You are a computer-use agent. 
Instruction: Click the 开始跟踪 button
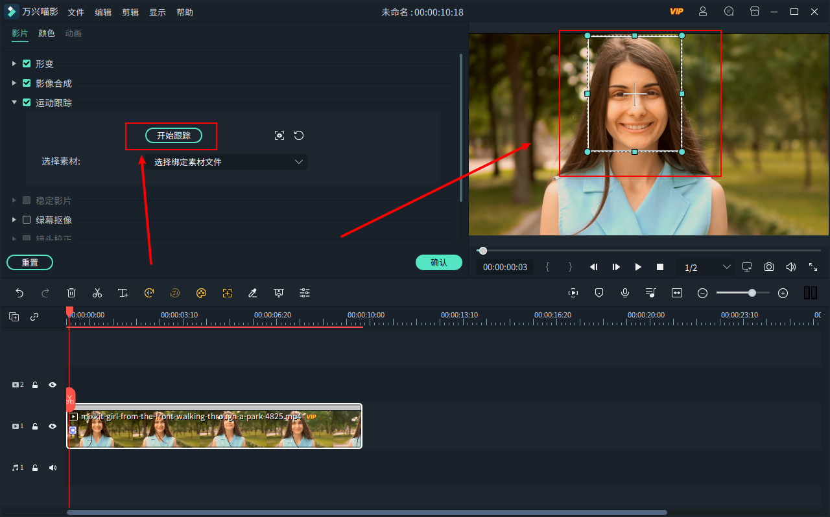click(x=173, y=135)
